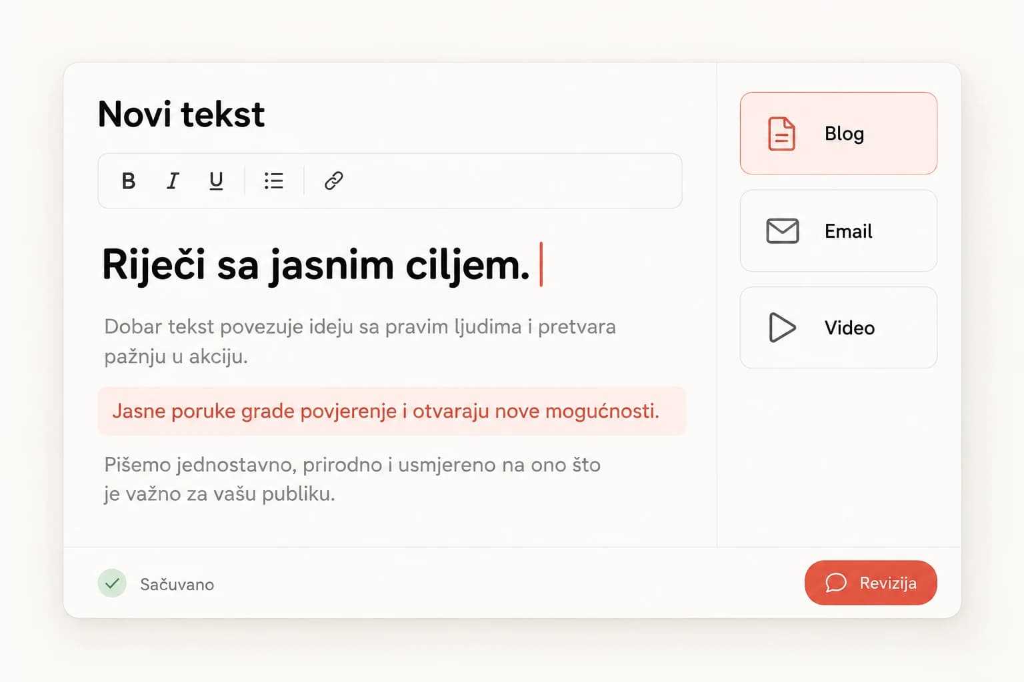Apply italic formatting with the I icon
Viewport: 1024px width, 682px height.
pyautogui.click(x=173, y=180)
